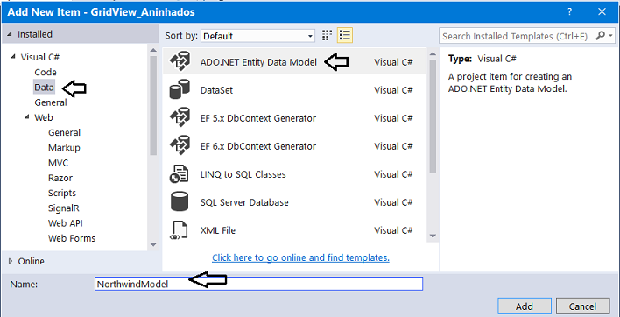Image resolution: width=620 pixels, height=317 pixels.
Task: Switch to medium icons list view
Action: click(345, 36)
